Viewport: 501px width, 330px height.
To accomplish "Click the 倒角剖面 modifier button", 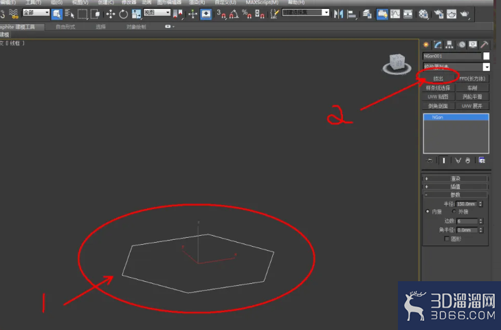I will pos(438,106).
